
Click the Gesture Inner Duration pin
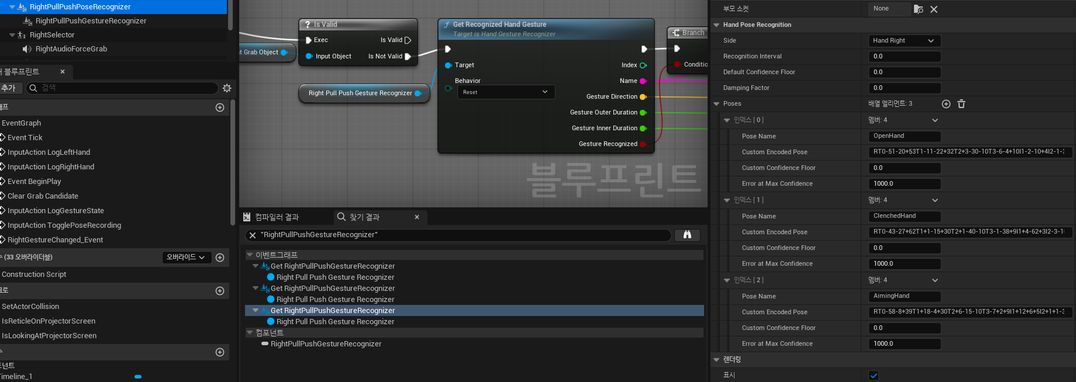point(643,129)
